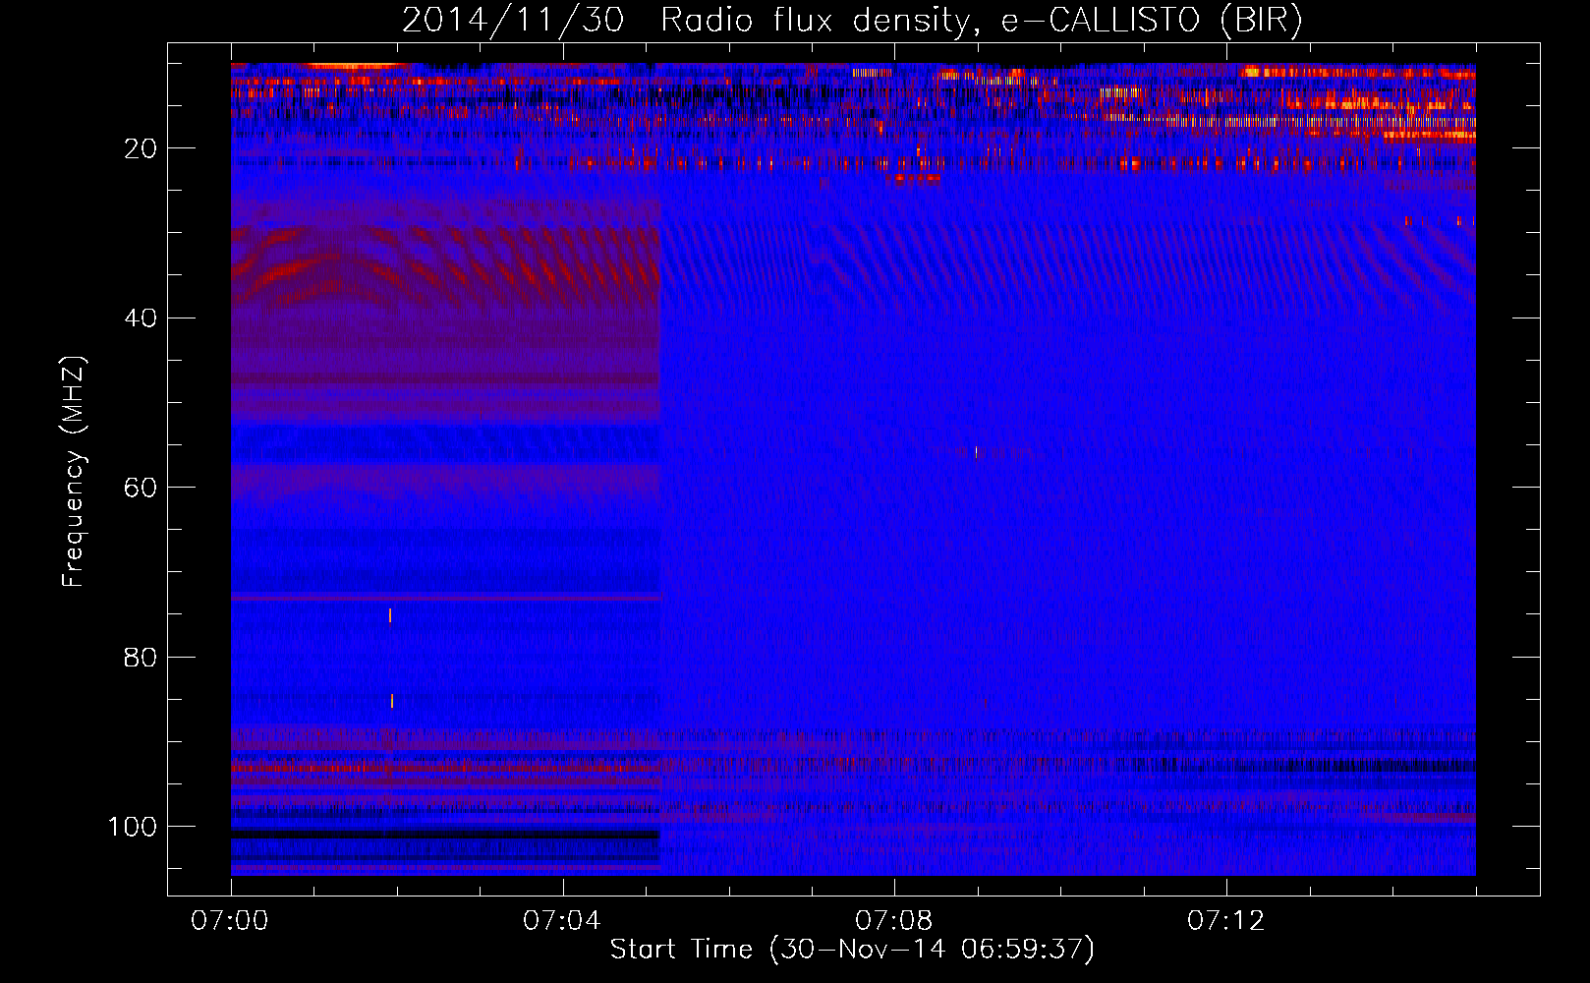The height and width of the screenshot is (983, 1590).
Task: Click the '07:08' time tick label
Action: pos(894,921)
